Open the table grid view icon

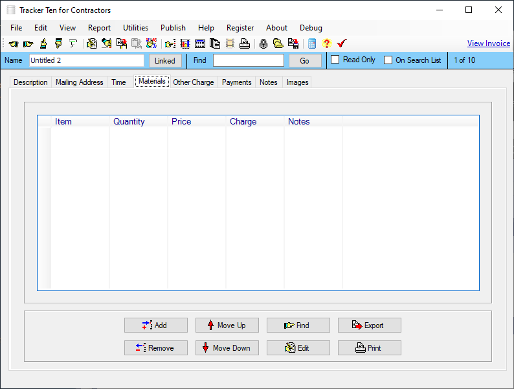(200, 43)
